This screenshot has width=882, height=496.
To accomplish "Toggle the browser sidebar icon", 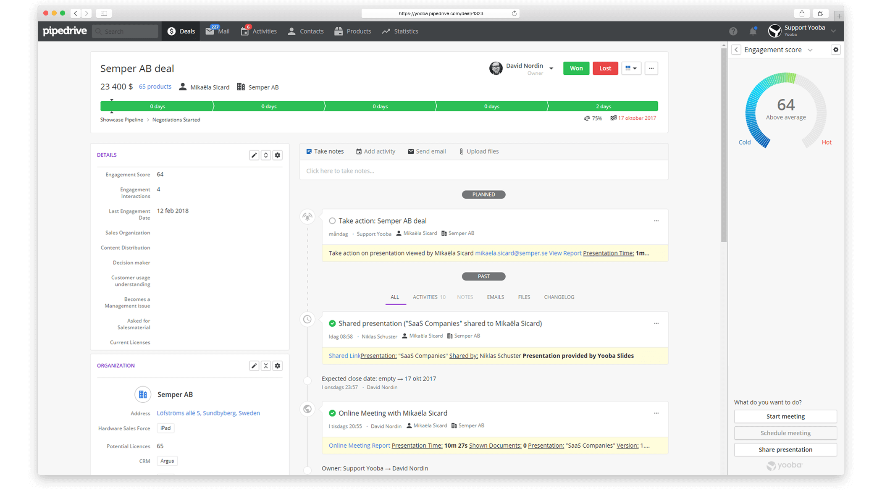I will tap(104, 13).
